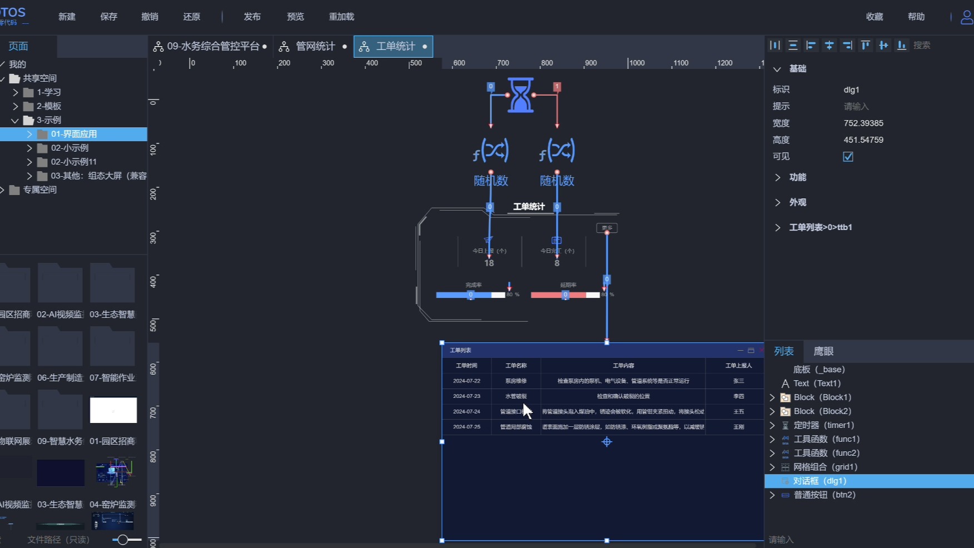
Task: Click 重加载 in top menu
Action: pos(341,17)
